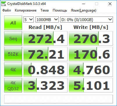Open the test run count dropdown showing 5
Viewport: 117px width, 106px height.
click(29, 20)
